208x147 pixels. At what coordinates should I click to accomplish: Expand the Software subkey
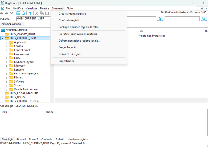click(x=7, y=82)
